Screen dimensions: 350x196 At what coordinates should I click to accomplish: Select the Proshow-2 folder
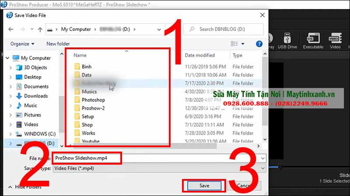(x=93, y=108)
